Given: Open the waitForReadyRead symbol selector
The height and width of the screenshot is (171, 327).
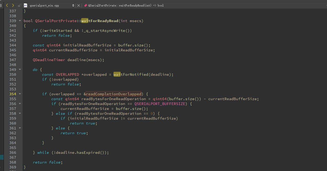Looking at the screenshot, I should pyautogui.click(x=126, y=5).
